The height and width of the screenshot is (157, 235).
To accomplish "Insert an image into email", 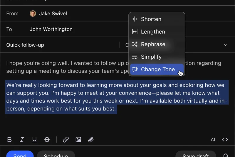I will pyautogui.click(x=78, y=140).
